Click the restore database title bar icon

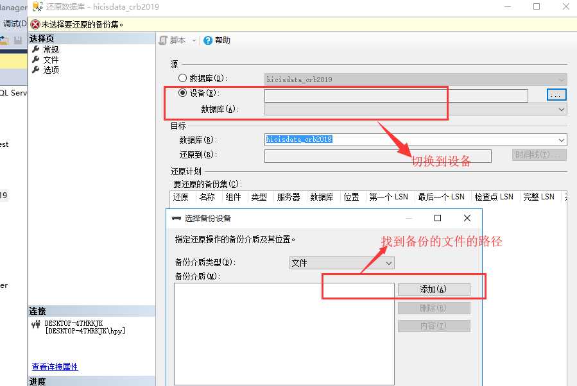pyautogui.click(x=37, y=6)
